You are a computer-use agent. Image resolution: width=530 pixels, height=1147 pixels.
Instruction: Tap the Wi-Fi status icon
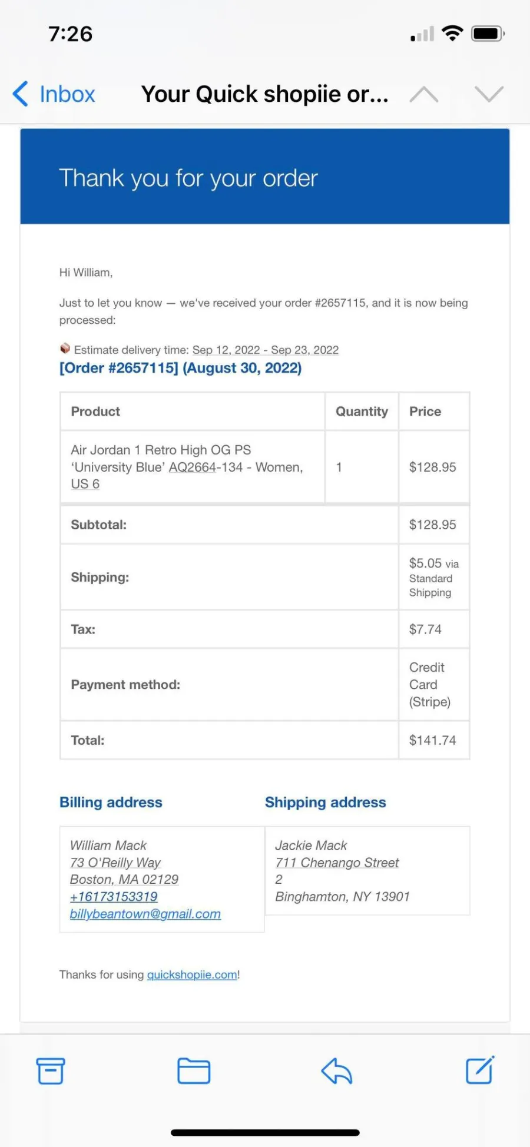coord(452,34)
